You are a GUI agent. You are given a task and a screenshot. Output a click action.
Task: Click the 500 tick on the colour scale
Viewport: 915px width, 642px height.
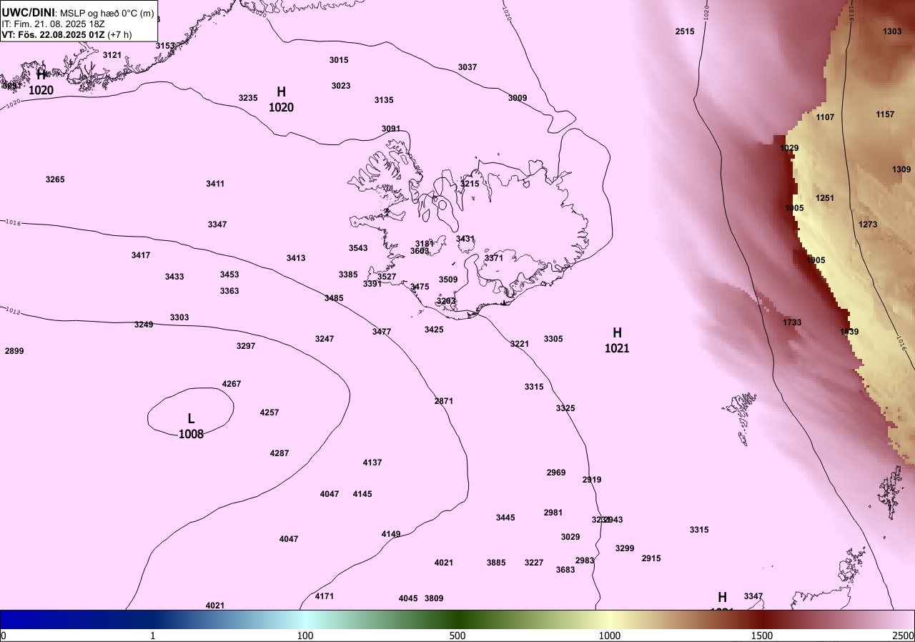[457, 636]
